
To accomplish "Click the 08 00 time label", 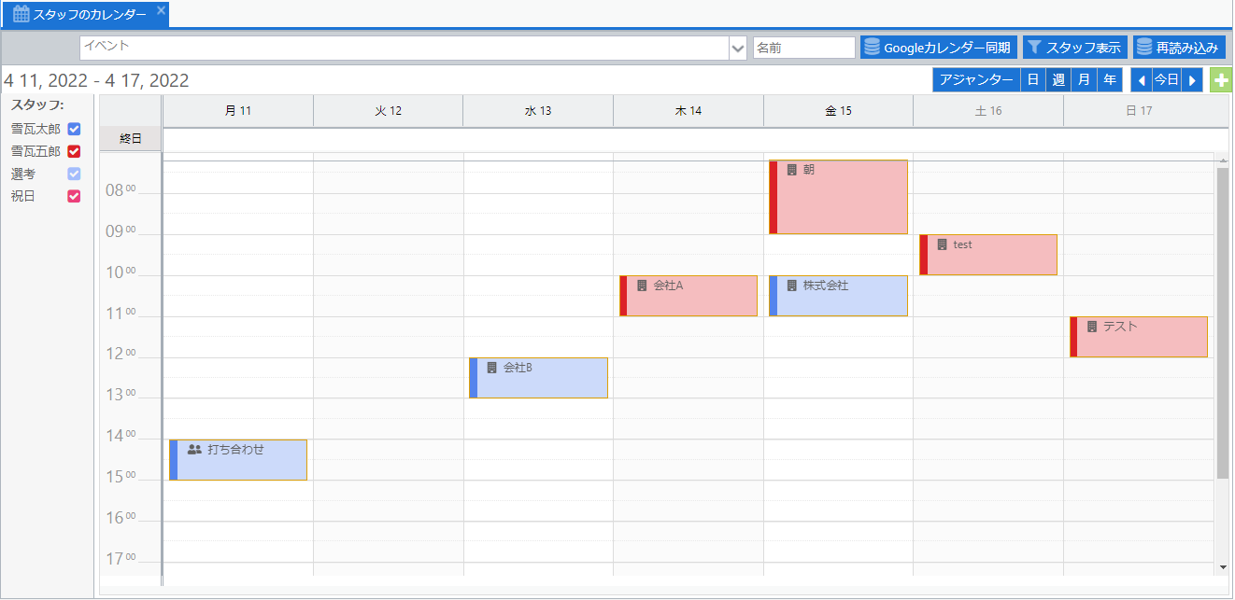I will pyautogui.click(x=121, y=190).
